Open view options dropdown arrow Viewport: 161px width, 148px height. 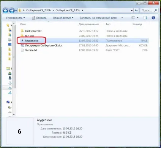coord(138,18)
